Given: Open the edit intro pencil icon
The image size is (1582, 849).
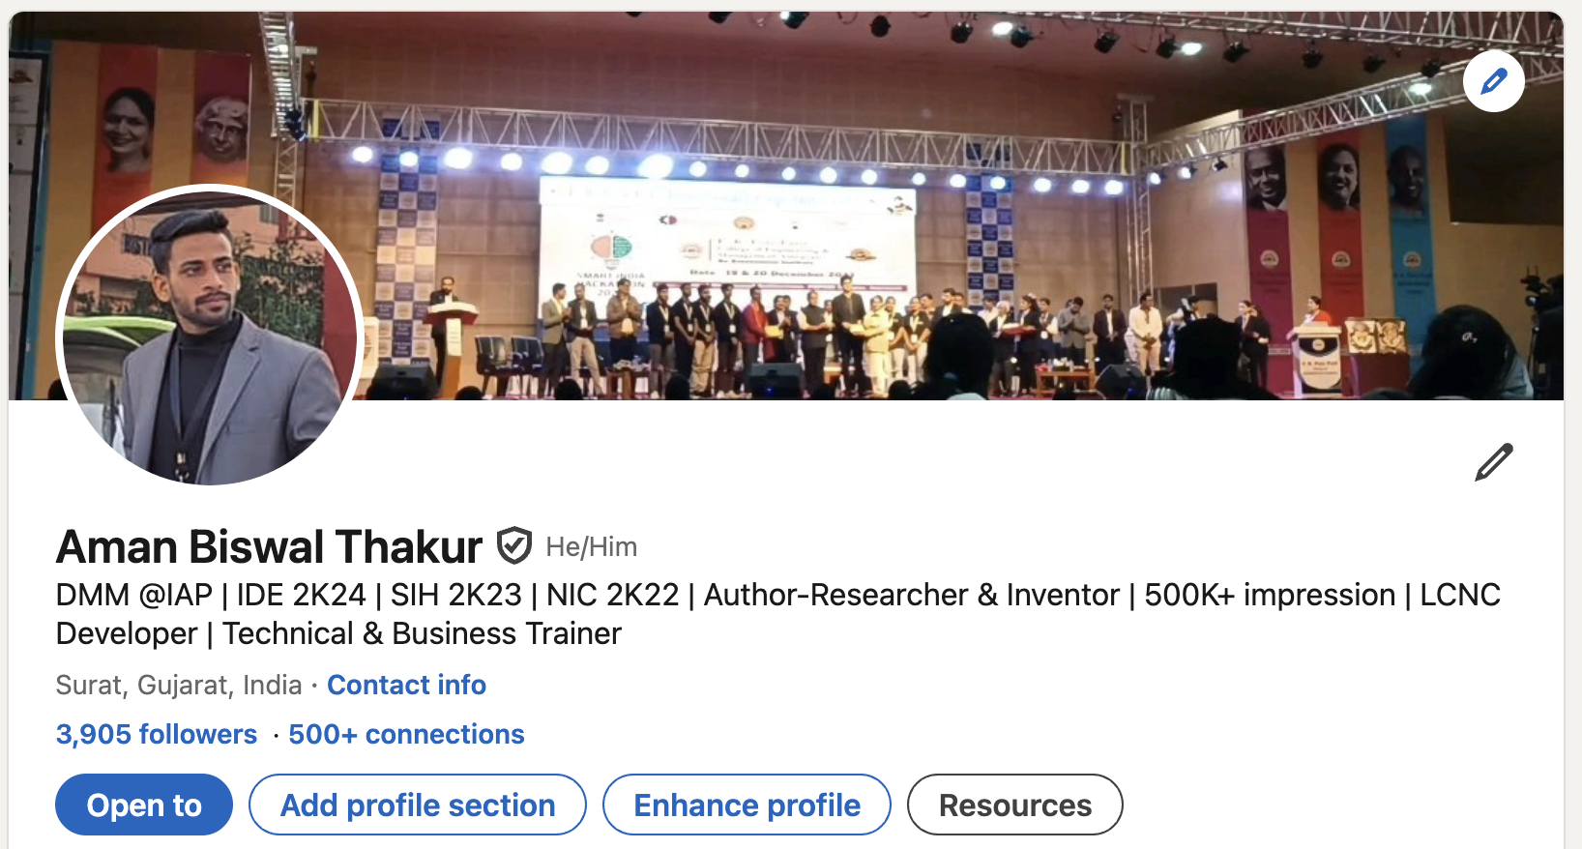Looking at the screenshot, I should pos(1493,462).
